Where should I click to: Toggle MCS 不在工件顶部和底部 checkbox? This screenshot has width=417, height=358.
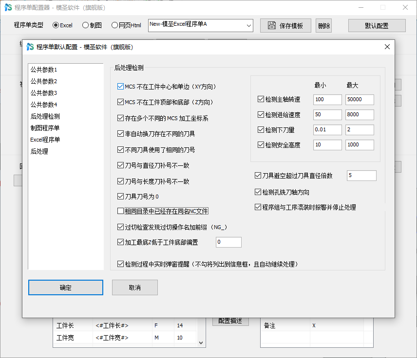click(x=120, y=102)
